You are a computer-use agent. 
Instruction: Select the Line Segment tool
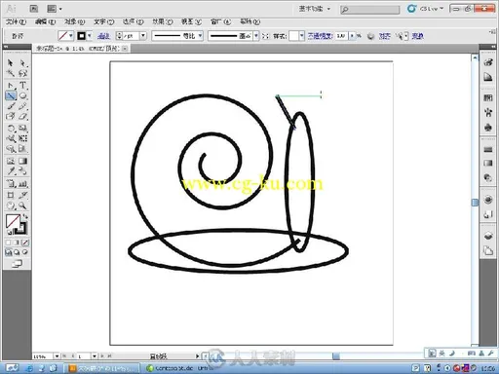coord(11,96)
